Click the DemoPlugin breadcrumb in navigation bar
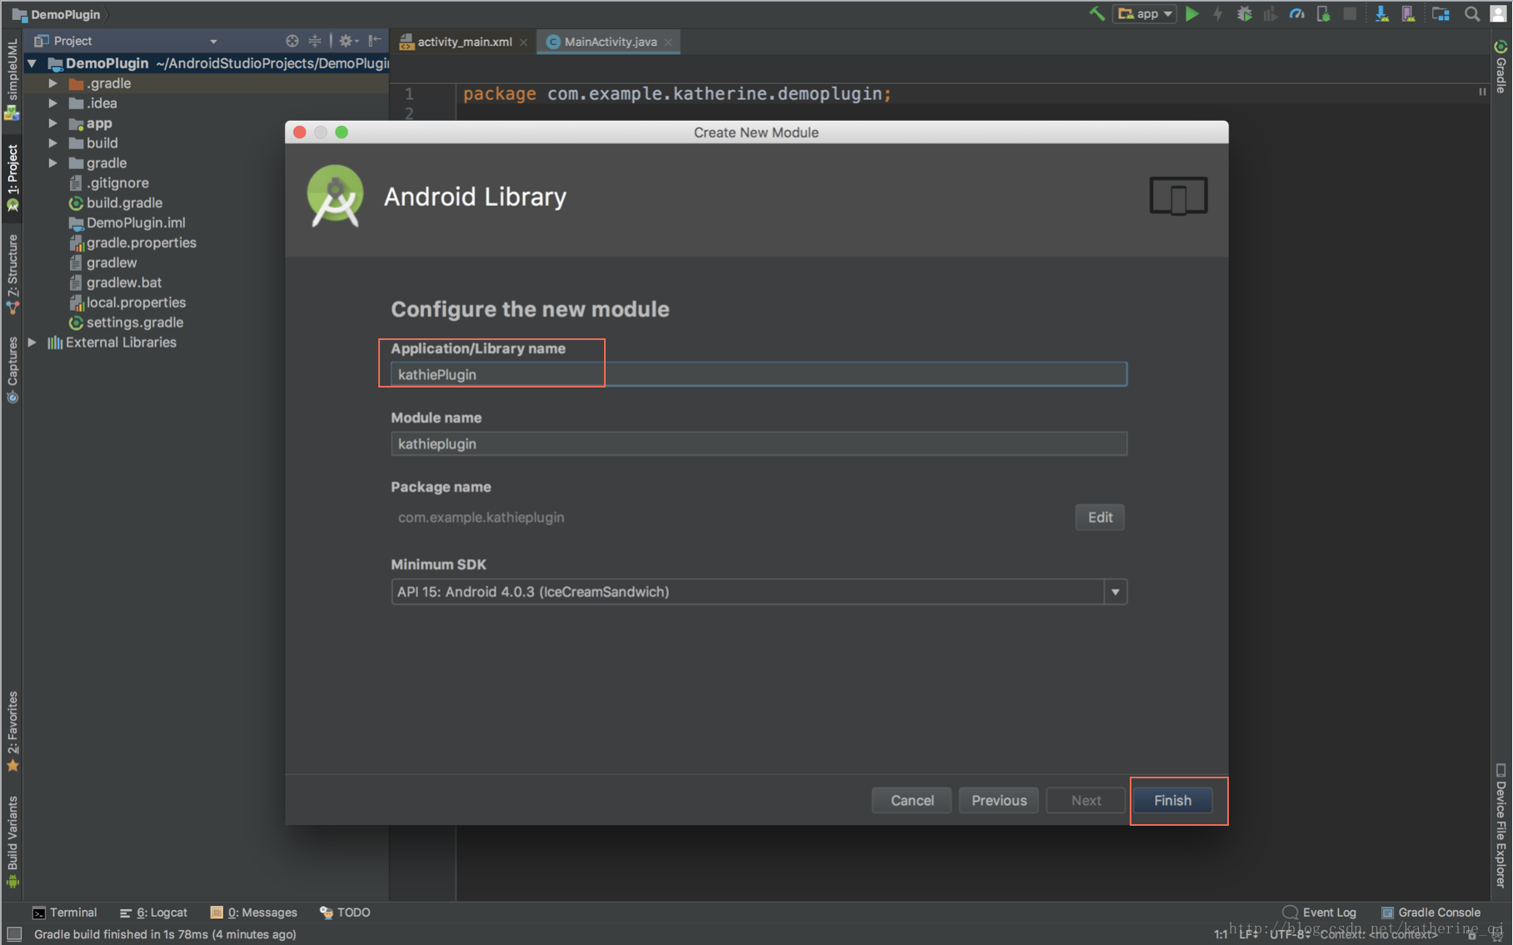 (57, 14)
